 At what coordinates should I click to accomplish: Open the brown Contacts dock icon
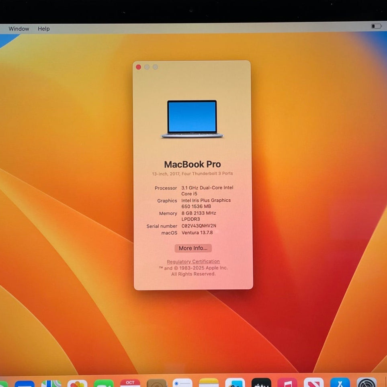pos(156,383)
